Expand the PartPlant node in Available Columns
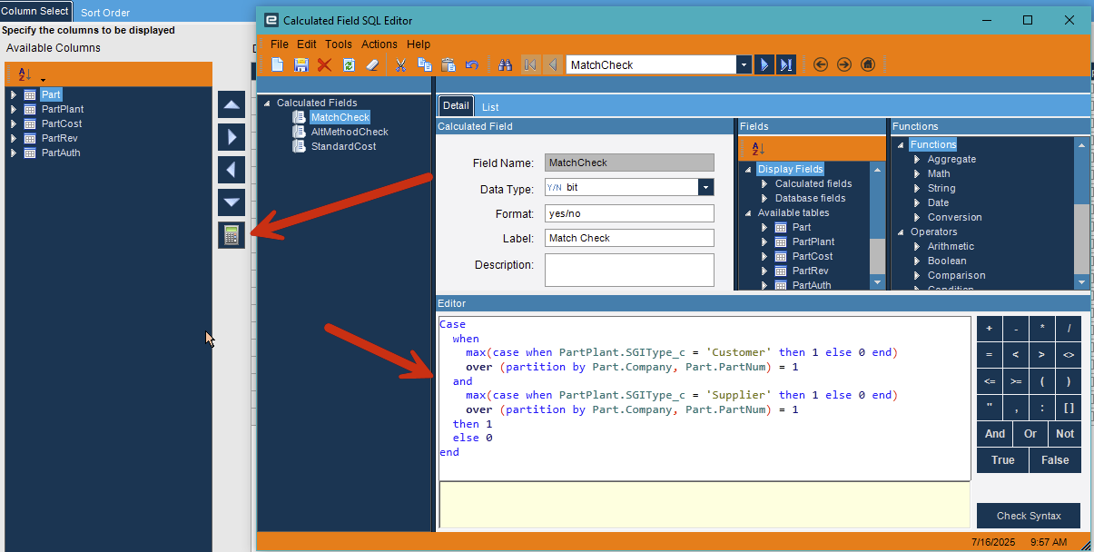The height and width of the screenshot is (552, 1094). click(x=14, y=109)
